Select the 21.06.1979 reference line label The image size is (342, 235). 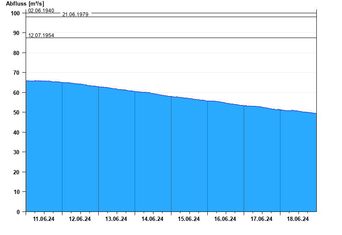75,15
